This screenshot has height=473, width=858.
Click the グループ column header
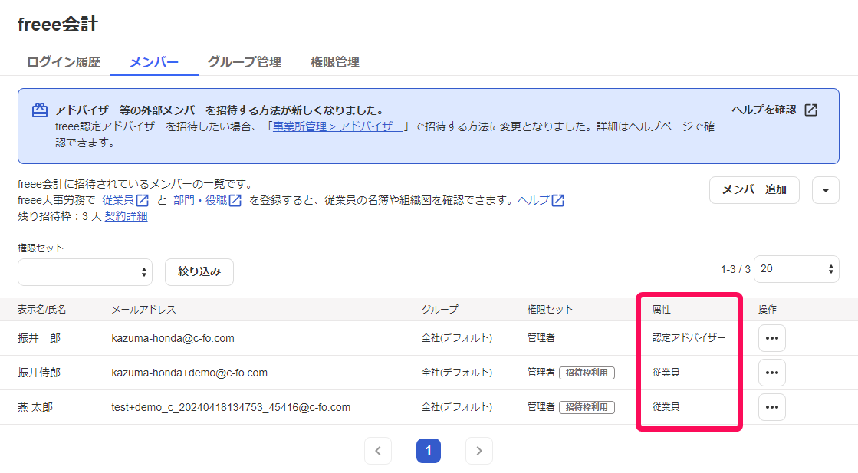tap(440, 310)
